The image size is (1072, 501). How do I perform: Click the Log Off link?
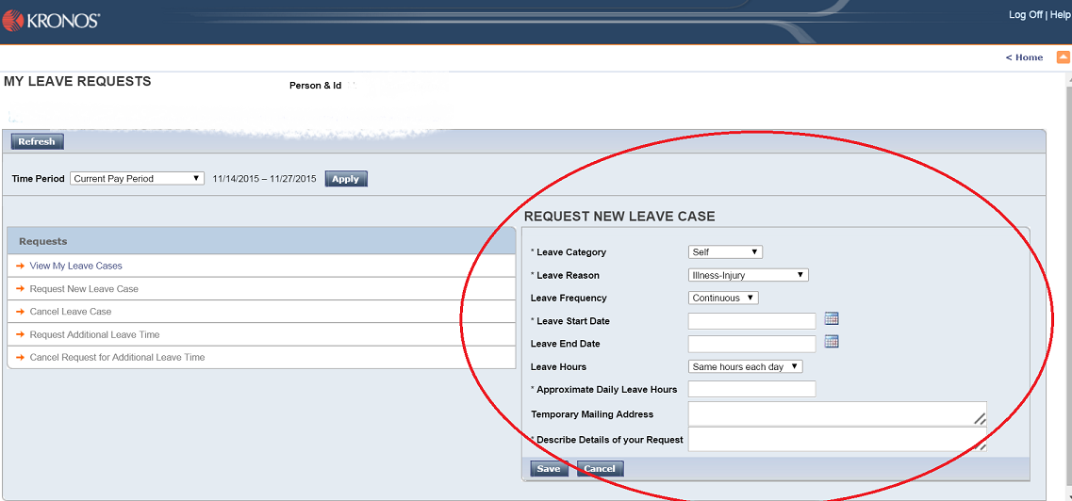pyautogui.click(x=1026, y=15)
